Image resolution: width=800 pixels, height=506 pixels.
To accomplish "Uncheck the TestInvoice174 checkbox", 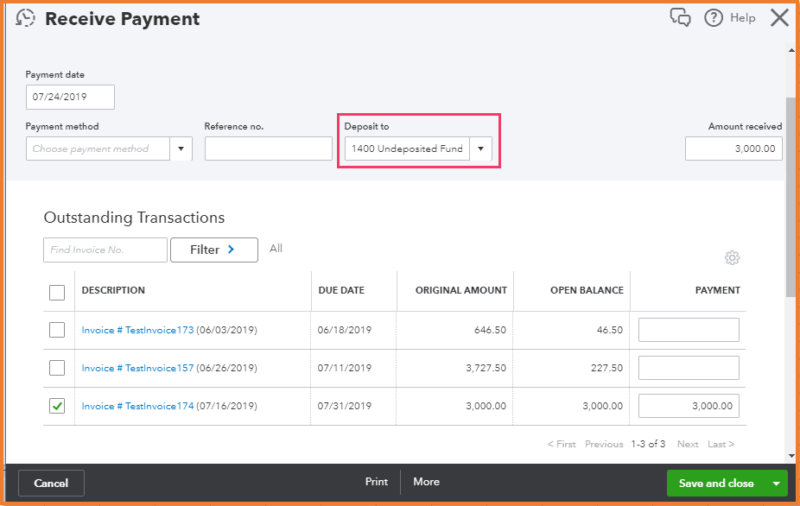I will [x=57, y=406].
